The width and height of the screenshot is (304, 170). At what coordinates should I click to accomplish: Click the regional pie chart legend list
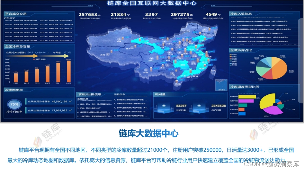233,60
